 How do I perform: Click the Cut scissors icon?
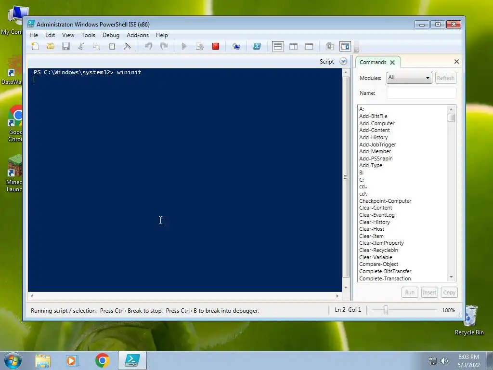[x=81, y=47]
